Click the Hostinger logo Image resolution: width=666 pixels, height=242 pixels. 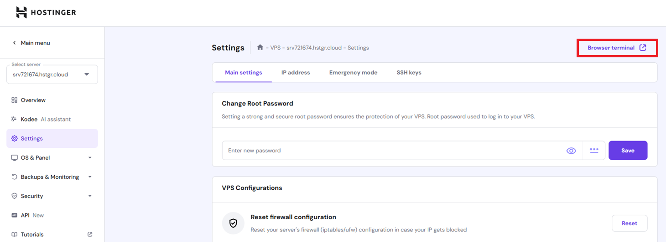(x=46, y=13)
